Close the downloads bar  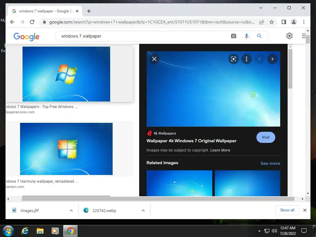click(x=305, y=210)
